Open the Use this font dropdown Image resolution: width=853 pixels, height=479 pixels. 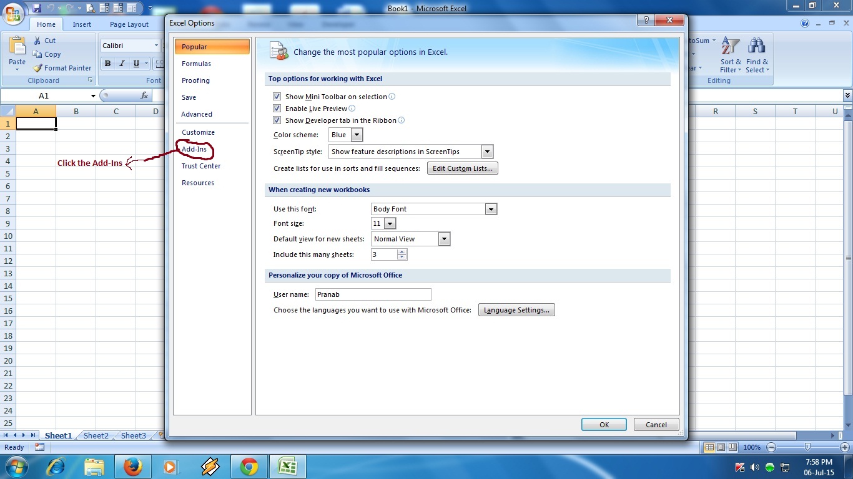(491, 209)
